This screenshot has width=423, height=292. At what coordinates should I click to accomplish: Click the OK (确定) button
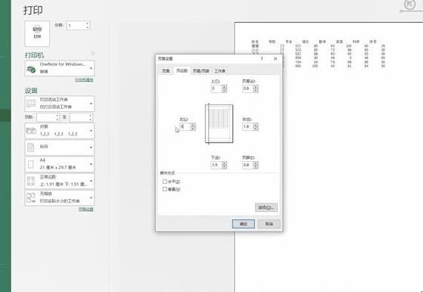244,224
